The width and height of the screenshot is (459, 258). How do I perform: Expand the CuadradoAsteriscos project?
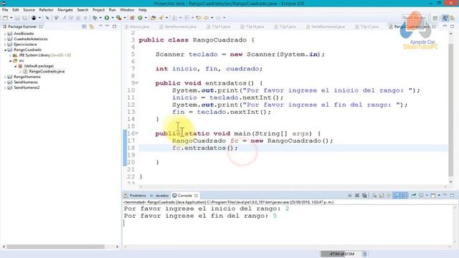coord(5,39)
